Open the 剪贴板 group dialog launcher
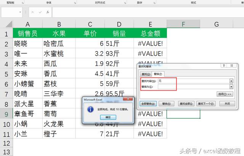Viewport: 244px width, 156px height. (x=22, y=3)
